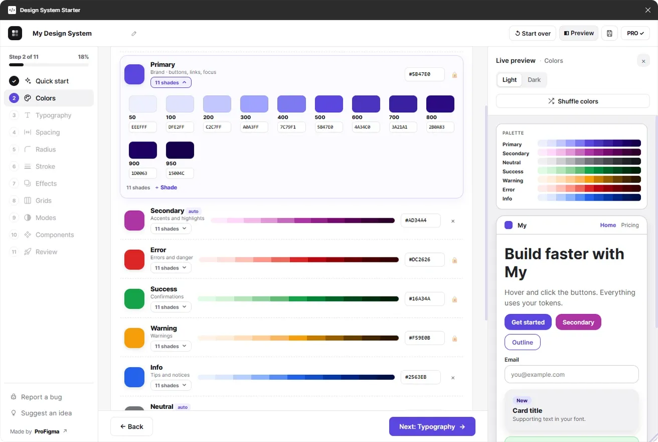Switch the preview to Dark mode
The height and width of the screenshot is (442, 658).
pyautogui.click(x=534, y=80)
